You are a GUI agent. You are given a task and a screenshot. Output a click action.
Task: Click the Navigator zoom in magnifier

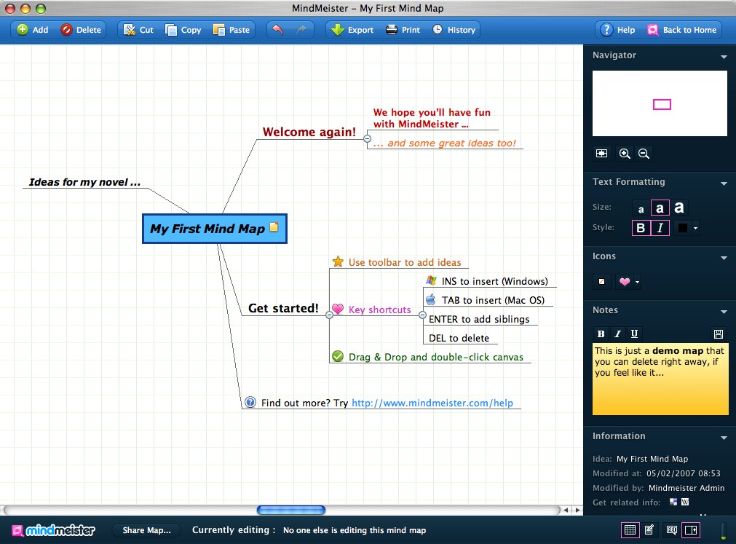point(625,154)
